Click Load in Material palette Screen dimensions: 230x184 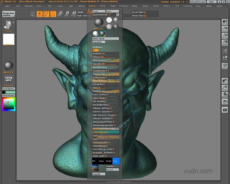click(x=99, y=11)
